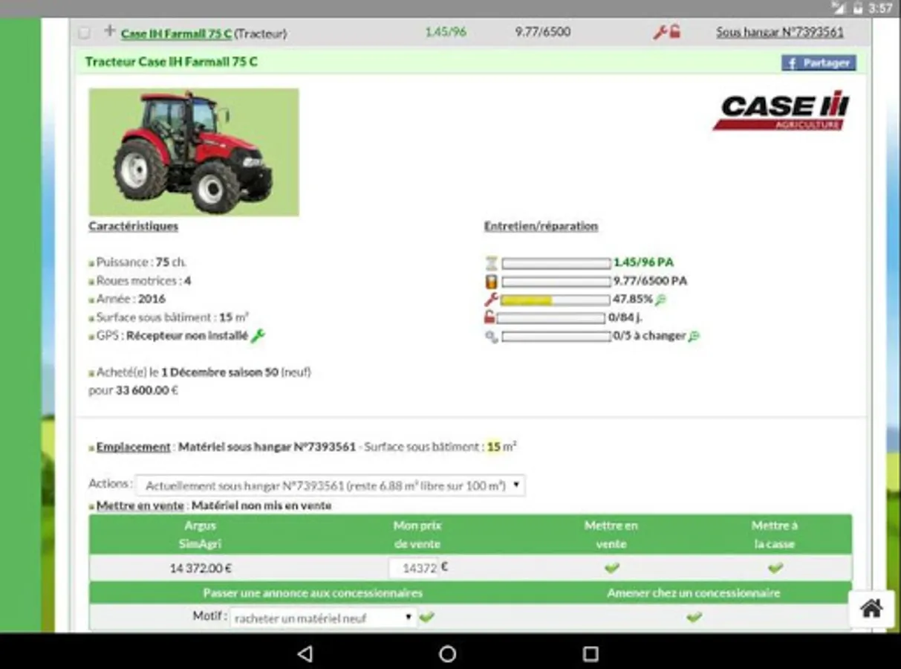Click the red padlock icon in header row
Screen dimensions: 901x669
click(674, 31)
